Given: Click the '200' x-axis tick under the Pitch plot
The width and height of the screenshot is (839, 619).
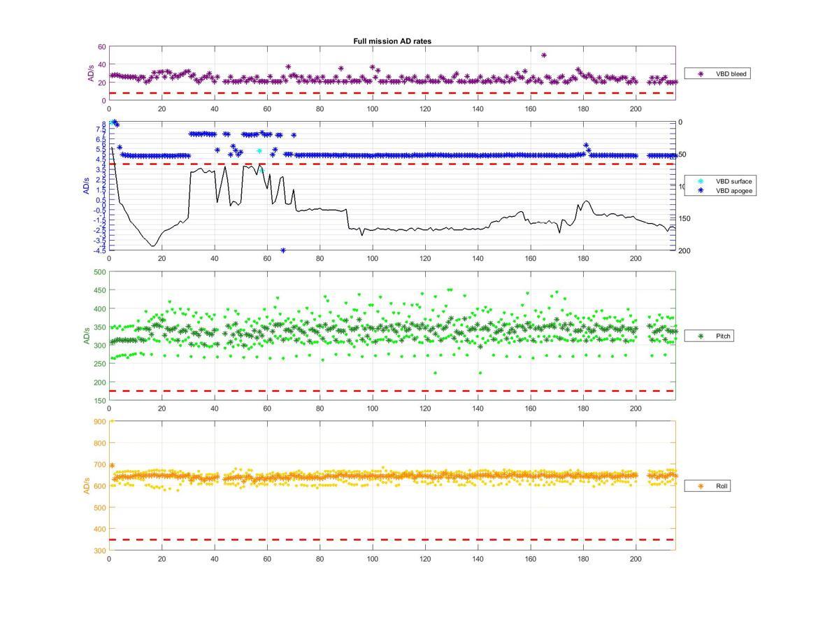Looking at the screenshot, I should [636, 408].
